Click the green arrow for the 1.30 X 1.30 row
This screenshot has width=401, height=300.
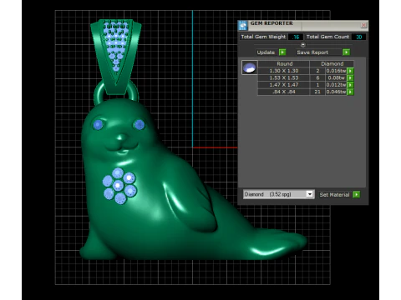(350, 71)
